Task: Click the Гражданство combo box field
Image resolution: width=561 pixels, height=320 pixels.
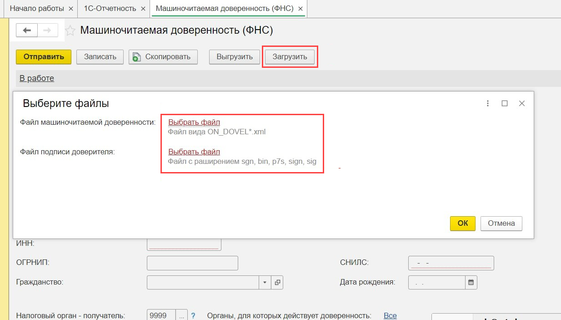Action: pyautogui.click(x=203, y=282)
